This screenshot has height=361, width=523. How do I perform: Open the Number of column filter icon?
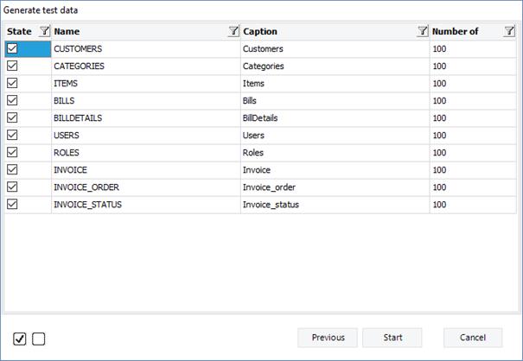(x=509, y=31)
